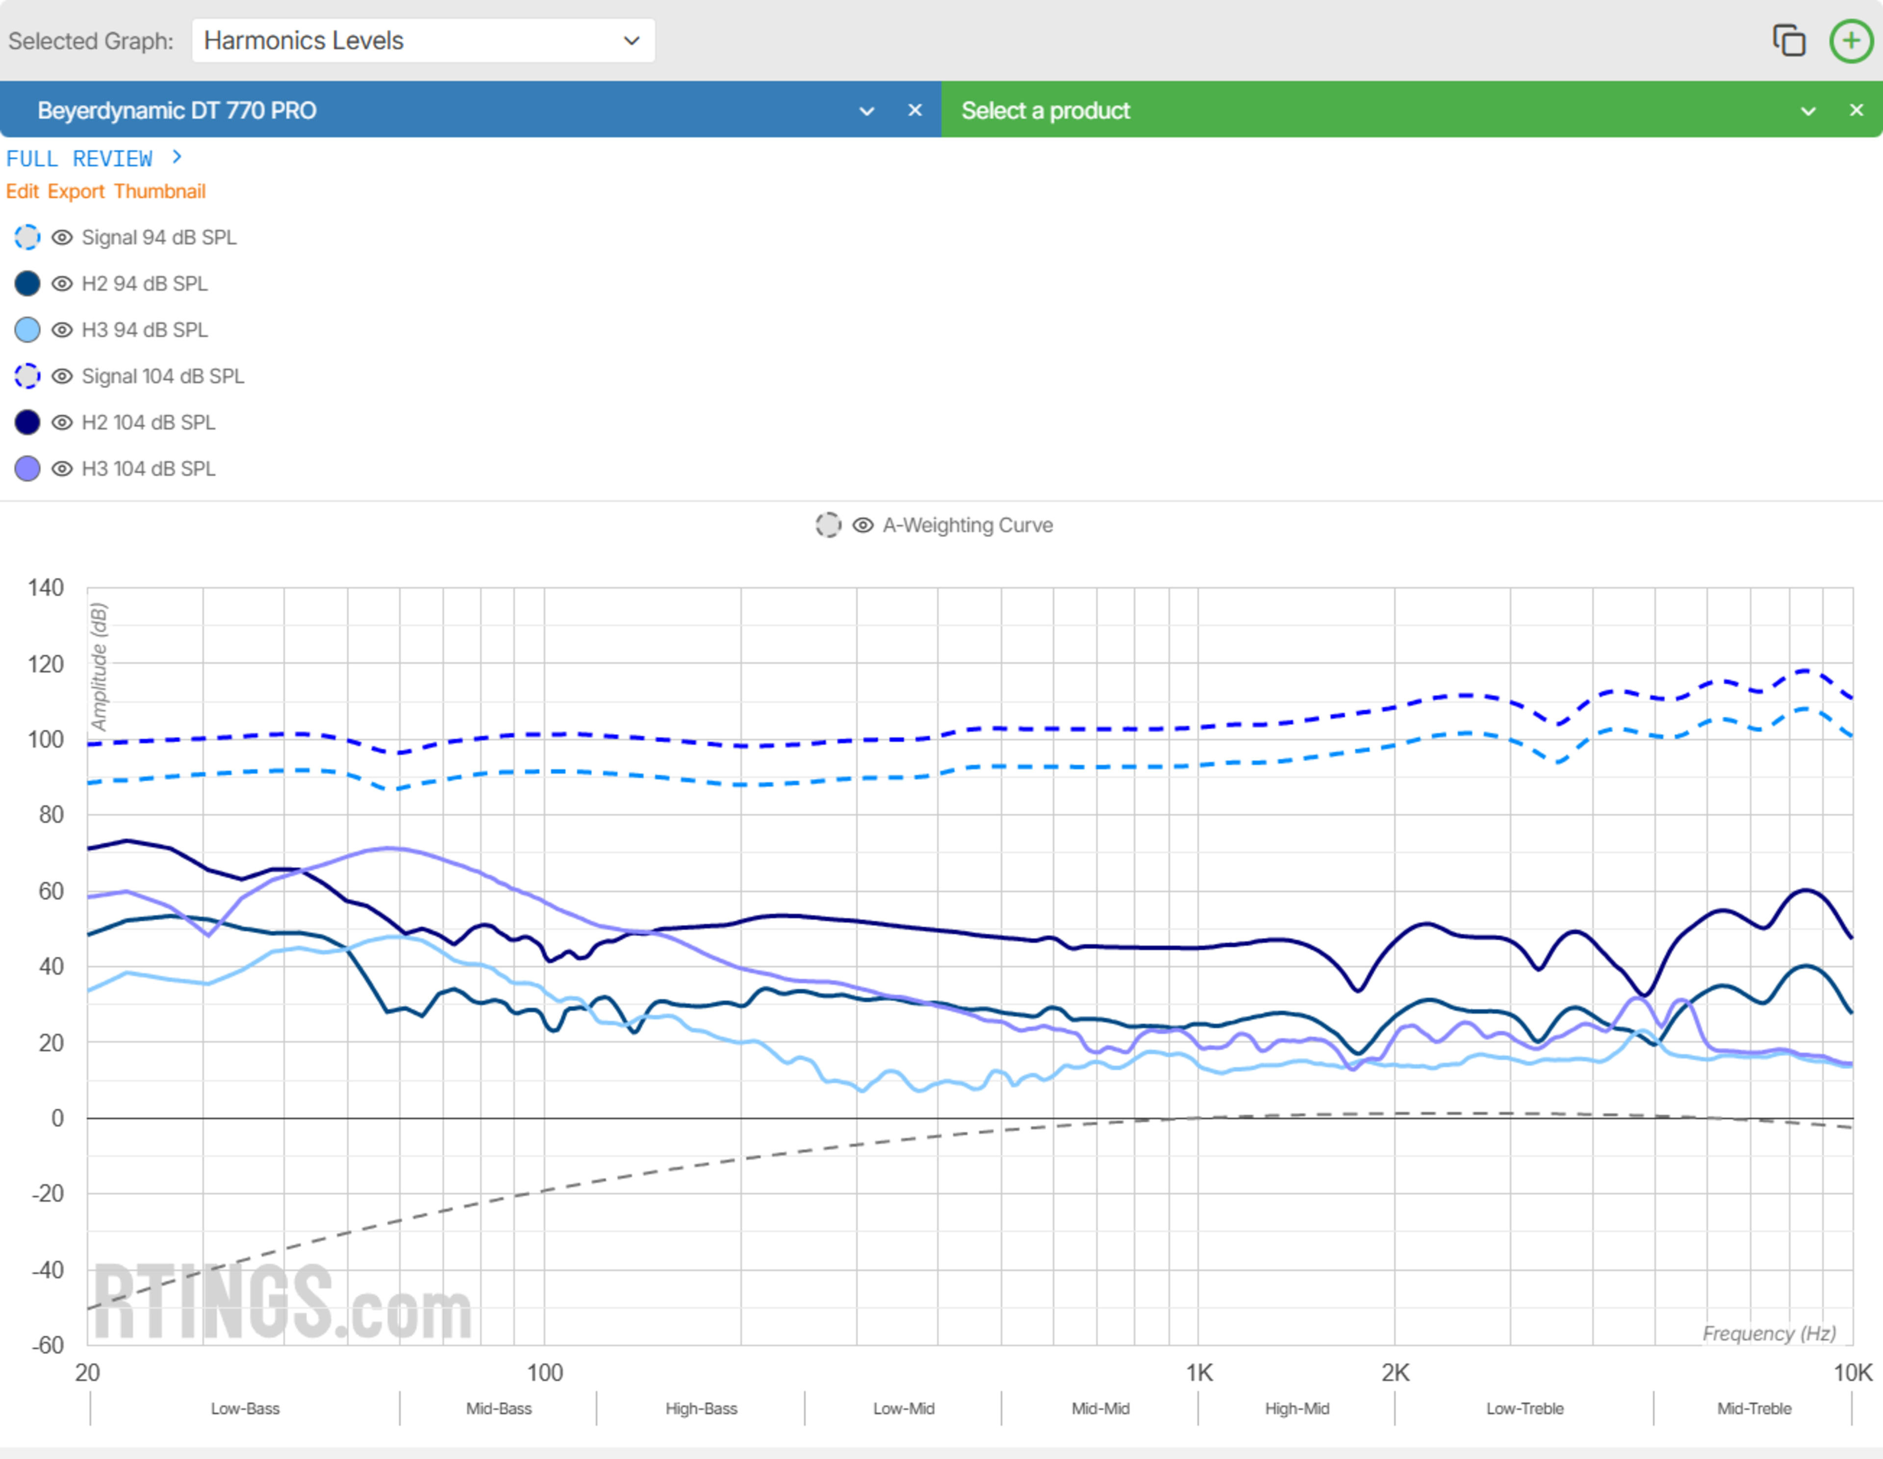Expand the Select a product dropdown
The height and width of the screenshot is (1459, 1883).
[x=1808, y=111]
